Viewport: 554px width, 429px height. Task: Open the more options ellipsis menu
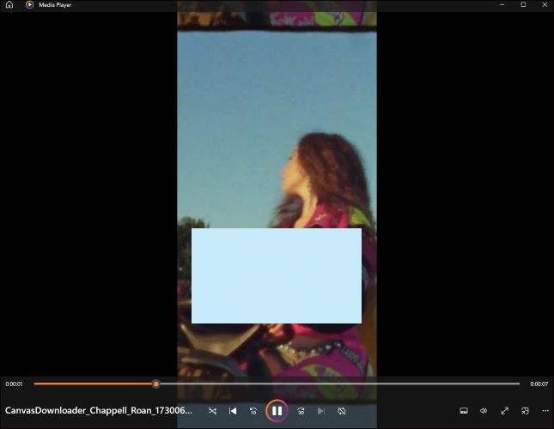545,411
